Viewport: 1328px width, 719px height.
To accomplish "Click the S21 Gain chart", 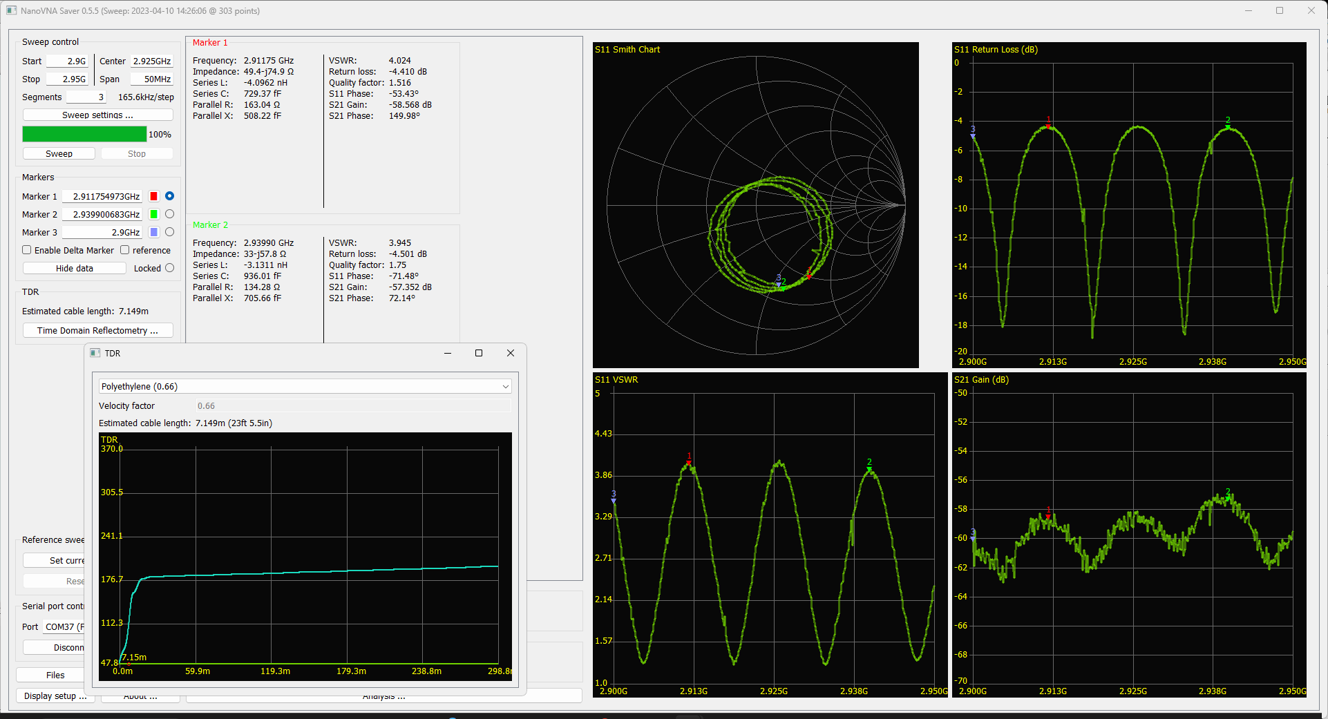I will tap(1129, 535).
